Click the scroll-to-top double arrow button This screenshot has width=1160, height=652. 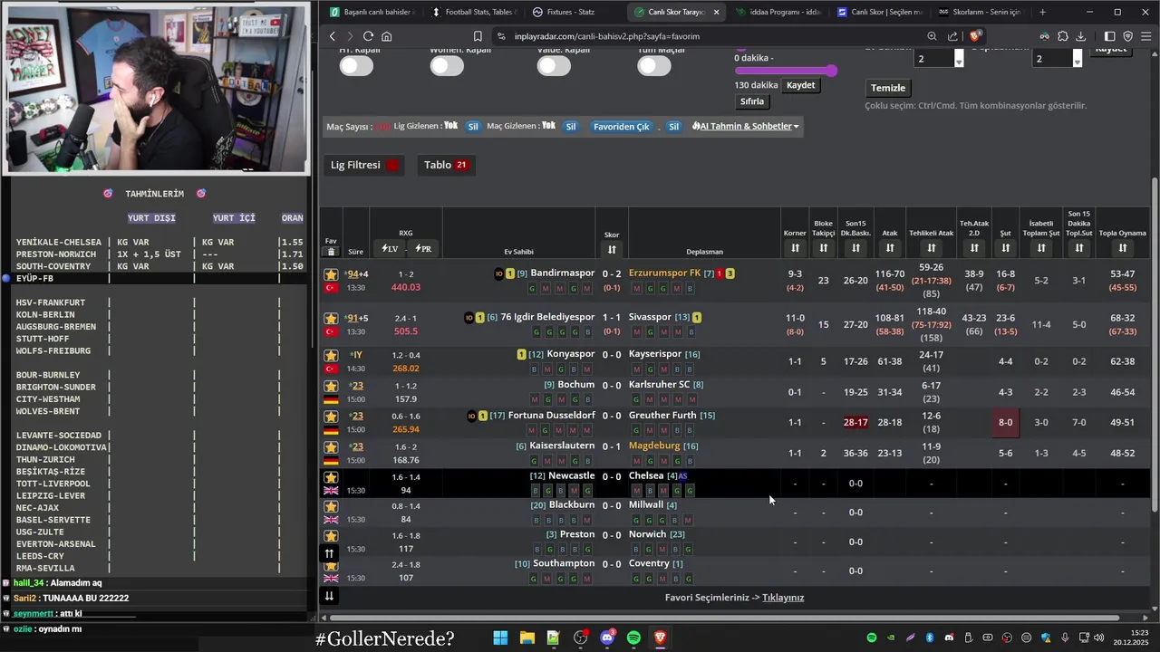[330, 553]
